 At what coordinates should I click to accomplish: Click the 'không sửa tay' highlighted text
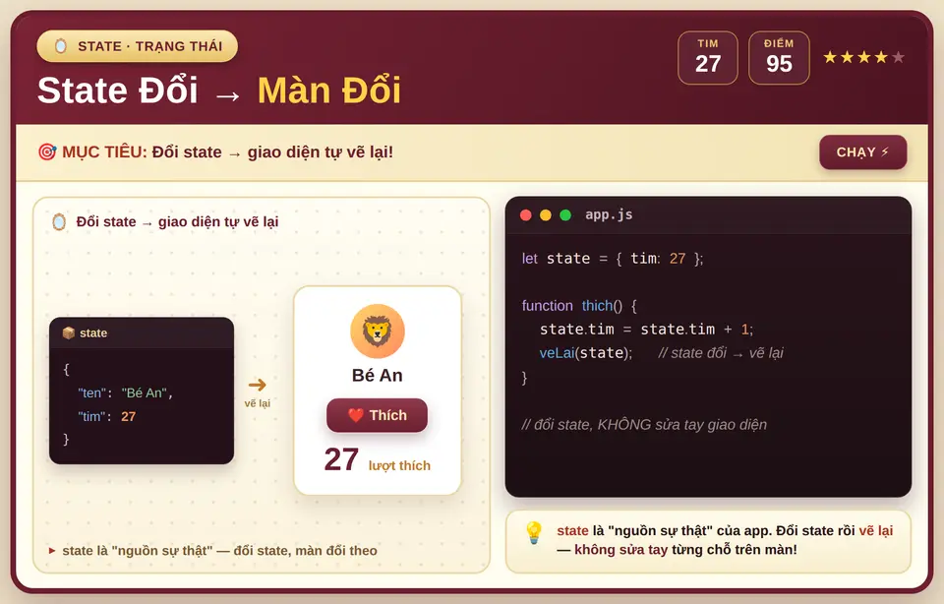[x=620, y=549]
